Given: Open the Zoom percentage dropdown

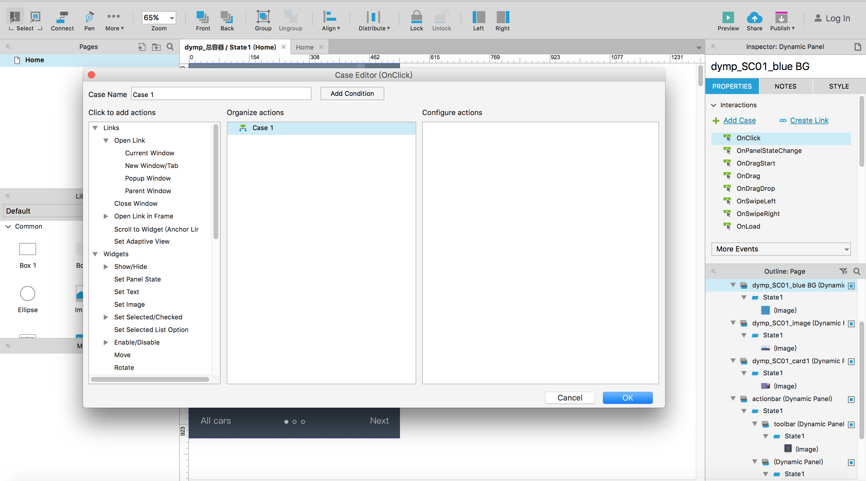Looking at the screenshot, I should (x=172, y=18).
